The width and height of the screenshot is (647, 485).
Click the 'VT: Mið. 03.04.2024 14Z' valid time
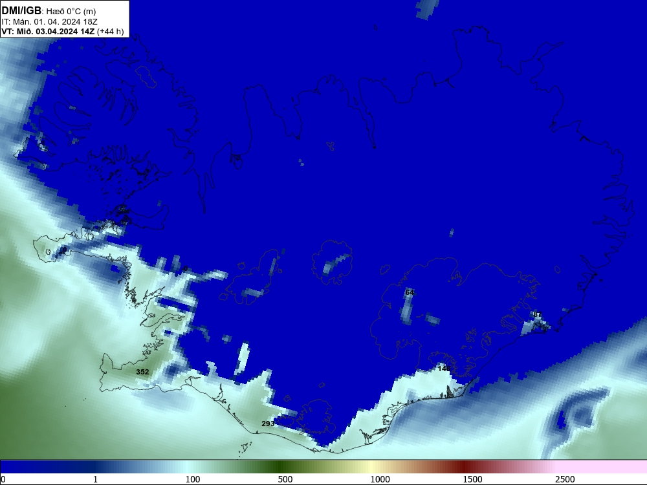tap(48, 31)
